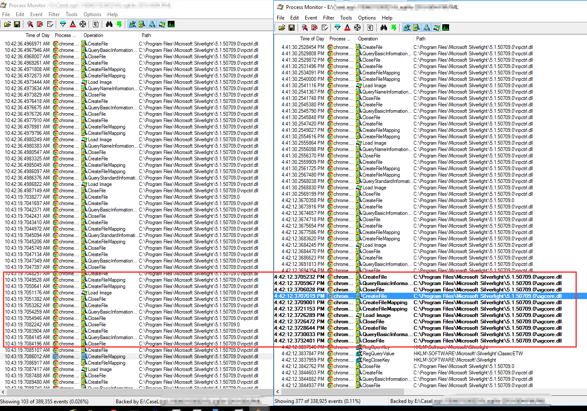The height and width of the screenshot is (411, 587).
Task: Click Process column header in right window
Action: tap(341, 39)
